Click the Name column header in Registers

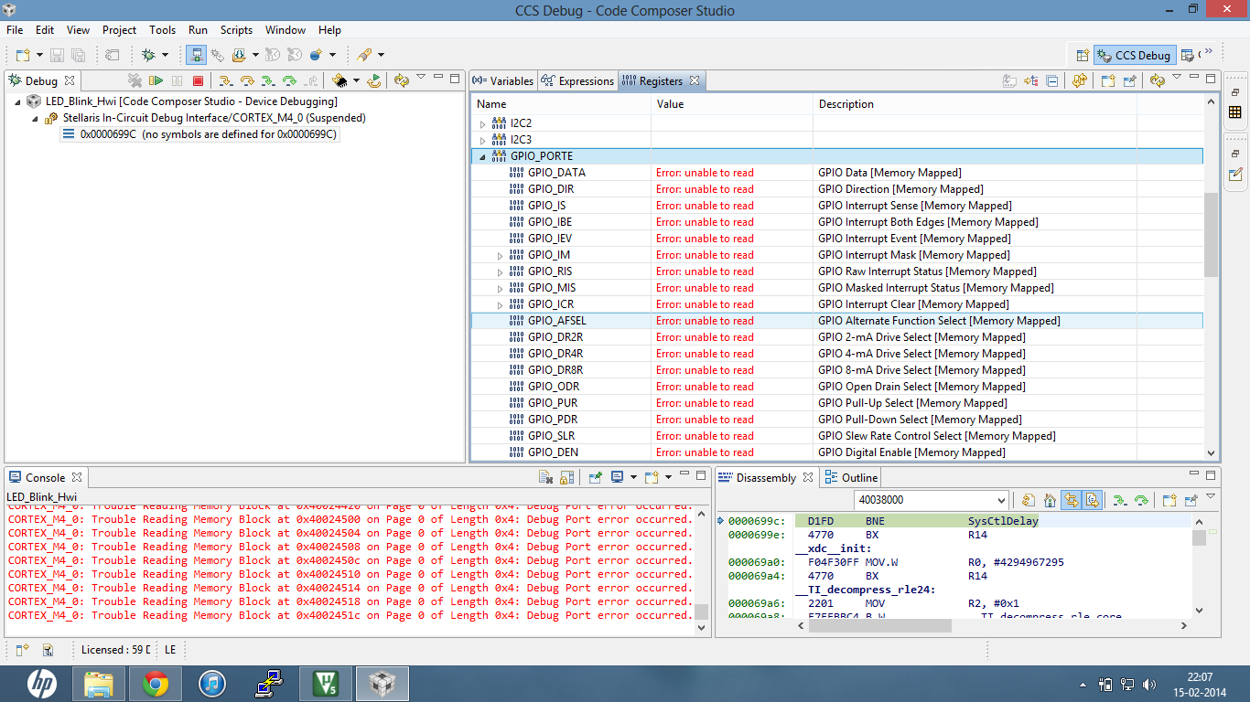click(x=561, y=104)
